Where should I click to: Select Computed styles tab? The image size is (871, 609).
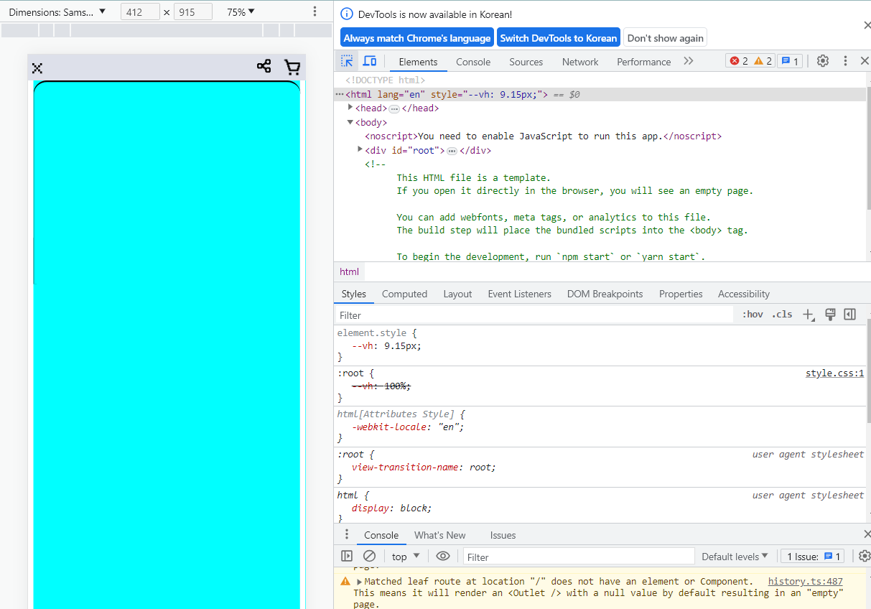tap(404, 294)
